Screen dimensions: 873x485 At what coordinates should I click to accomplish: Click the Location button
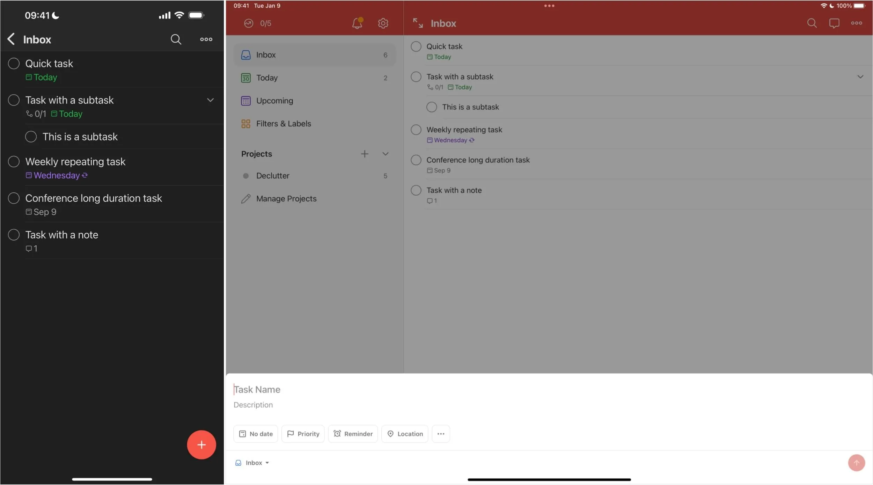tap(405, 434)
